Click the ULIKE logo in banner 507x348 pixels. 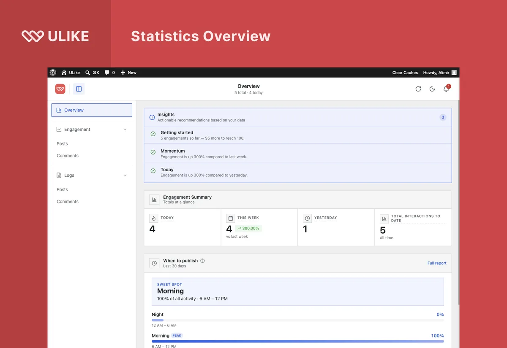click(55, 36)
